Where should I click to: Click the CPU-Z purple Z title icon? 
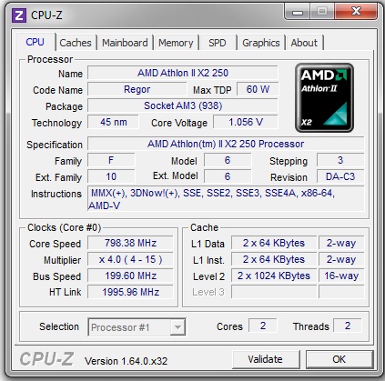click(19, 15)
